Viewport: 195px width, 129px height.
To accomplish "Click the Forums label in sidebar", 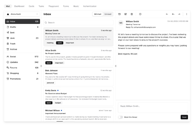I will pos(14,67).
